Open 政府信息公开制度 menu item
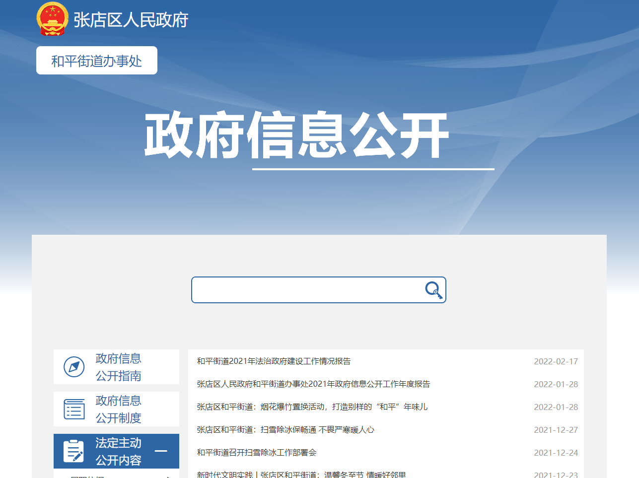Screen dimensions: 639x478 click(118, 409)
